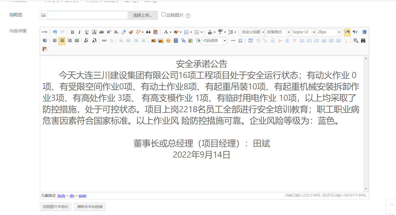396x215 pixels.
Task: Toggle bold formatting
Action: (72, 32)
